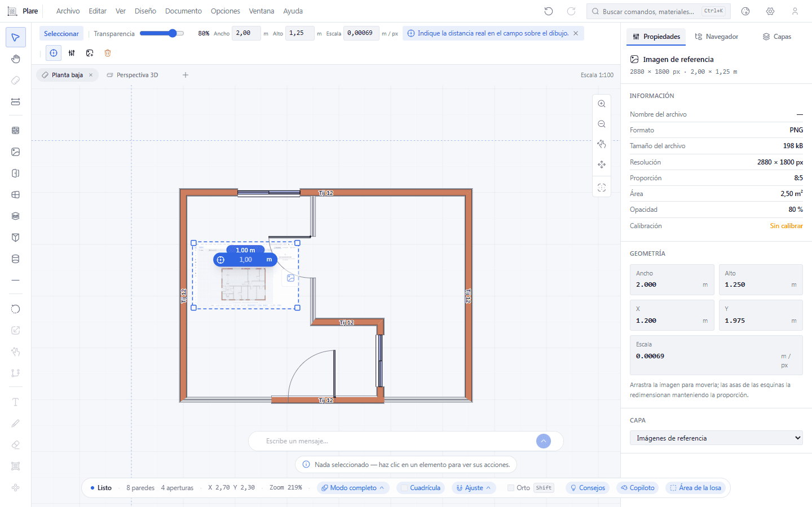
Task: Toggle the Orto checkbox
Action: [x=511, y=488]
